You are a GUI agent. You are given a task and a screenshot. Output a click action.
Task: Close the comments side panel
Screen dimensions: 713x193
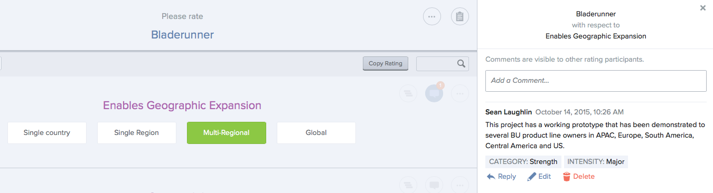703,8
